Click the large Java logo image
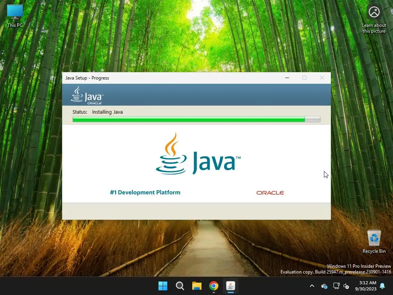393x295 pixels. point(198,154)
